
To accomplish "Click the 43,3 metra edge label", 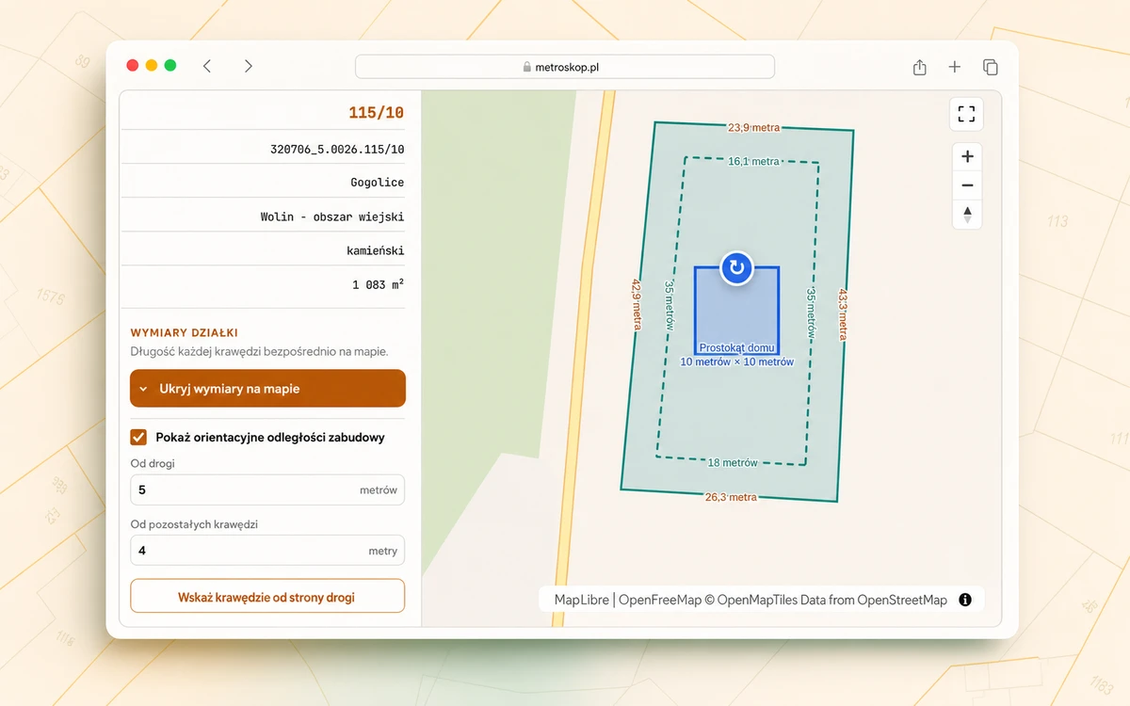I will [844, 313].
